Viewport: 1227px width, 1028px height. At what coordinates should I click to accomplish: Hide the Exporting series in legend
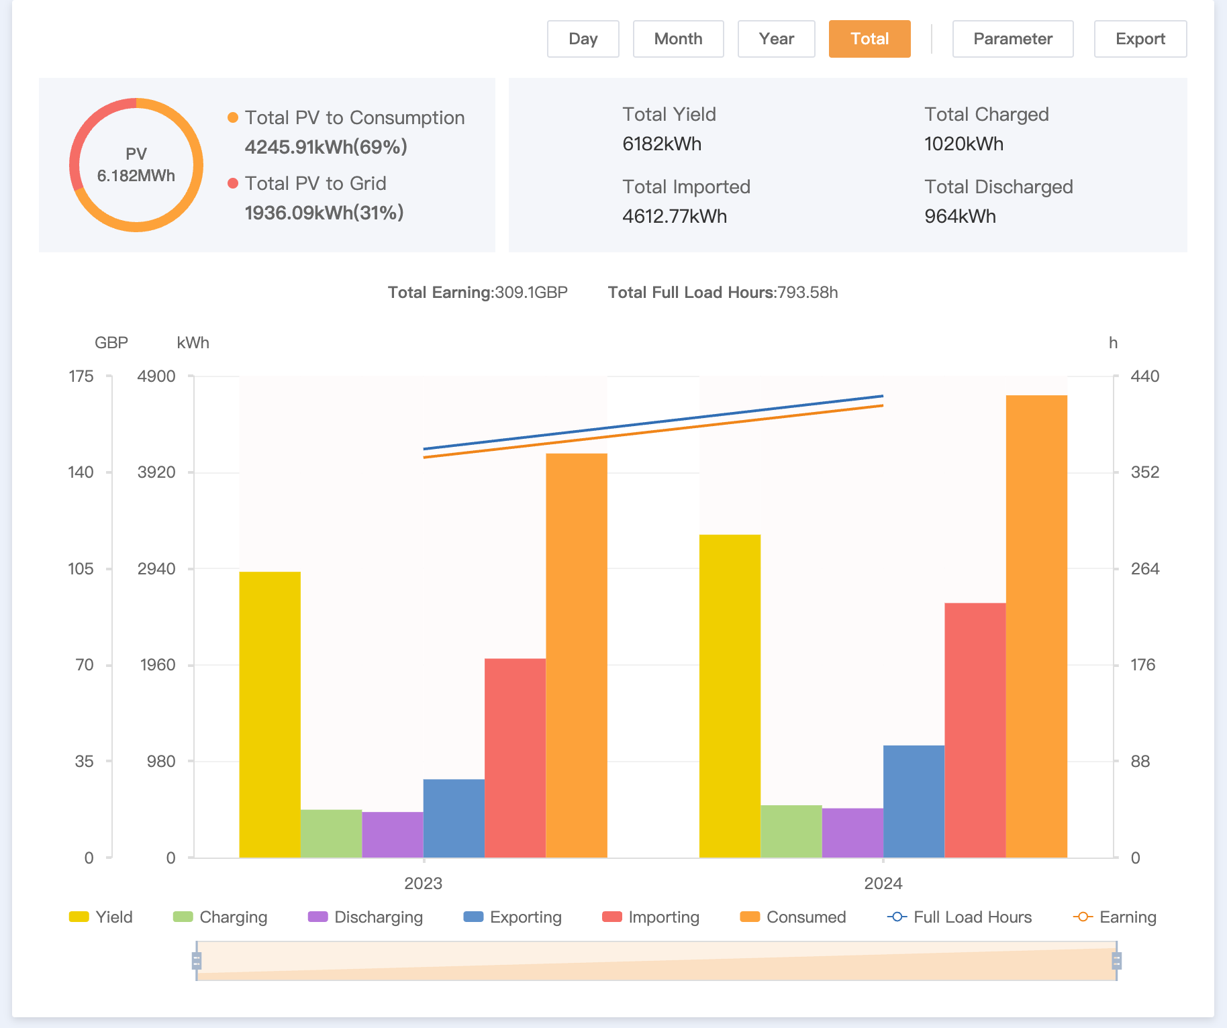click(513, 917)
